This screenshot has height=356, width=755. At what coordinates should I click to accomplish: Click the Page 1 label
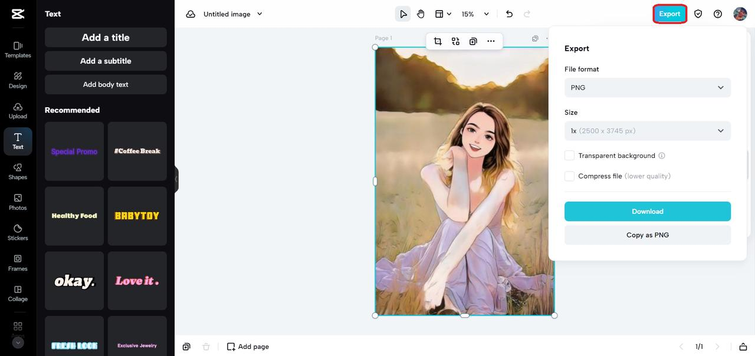tap(383, 38)
